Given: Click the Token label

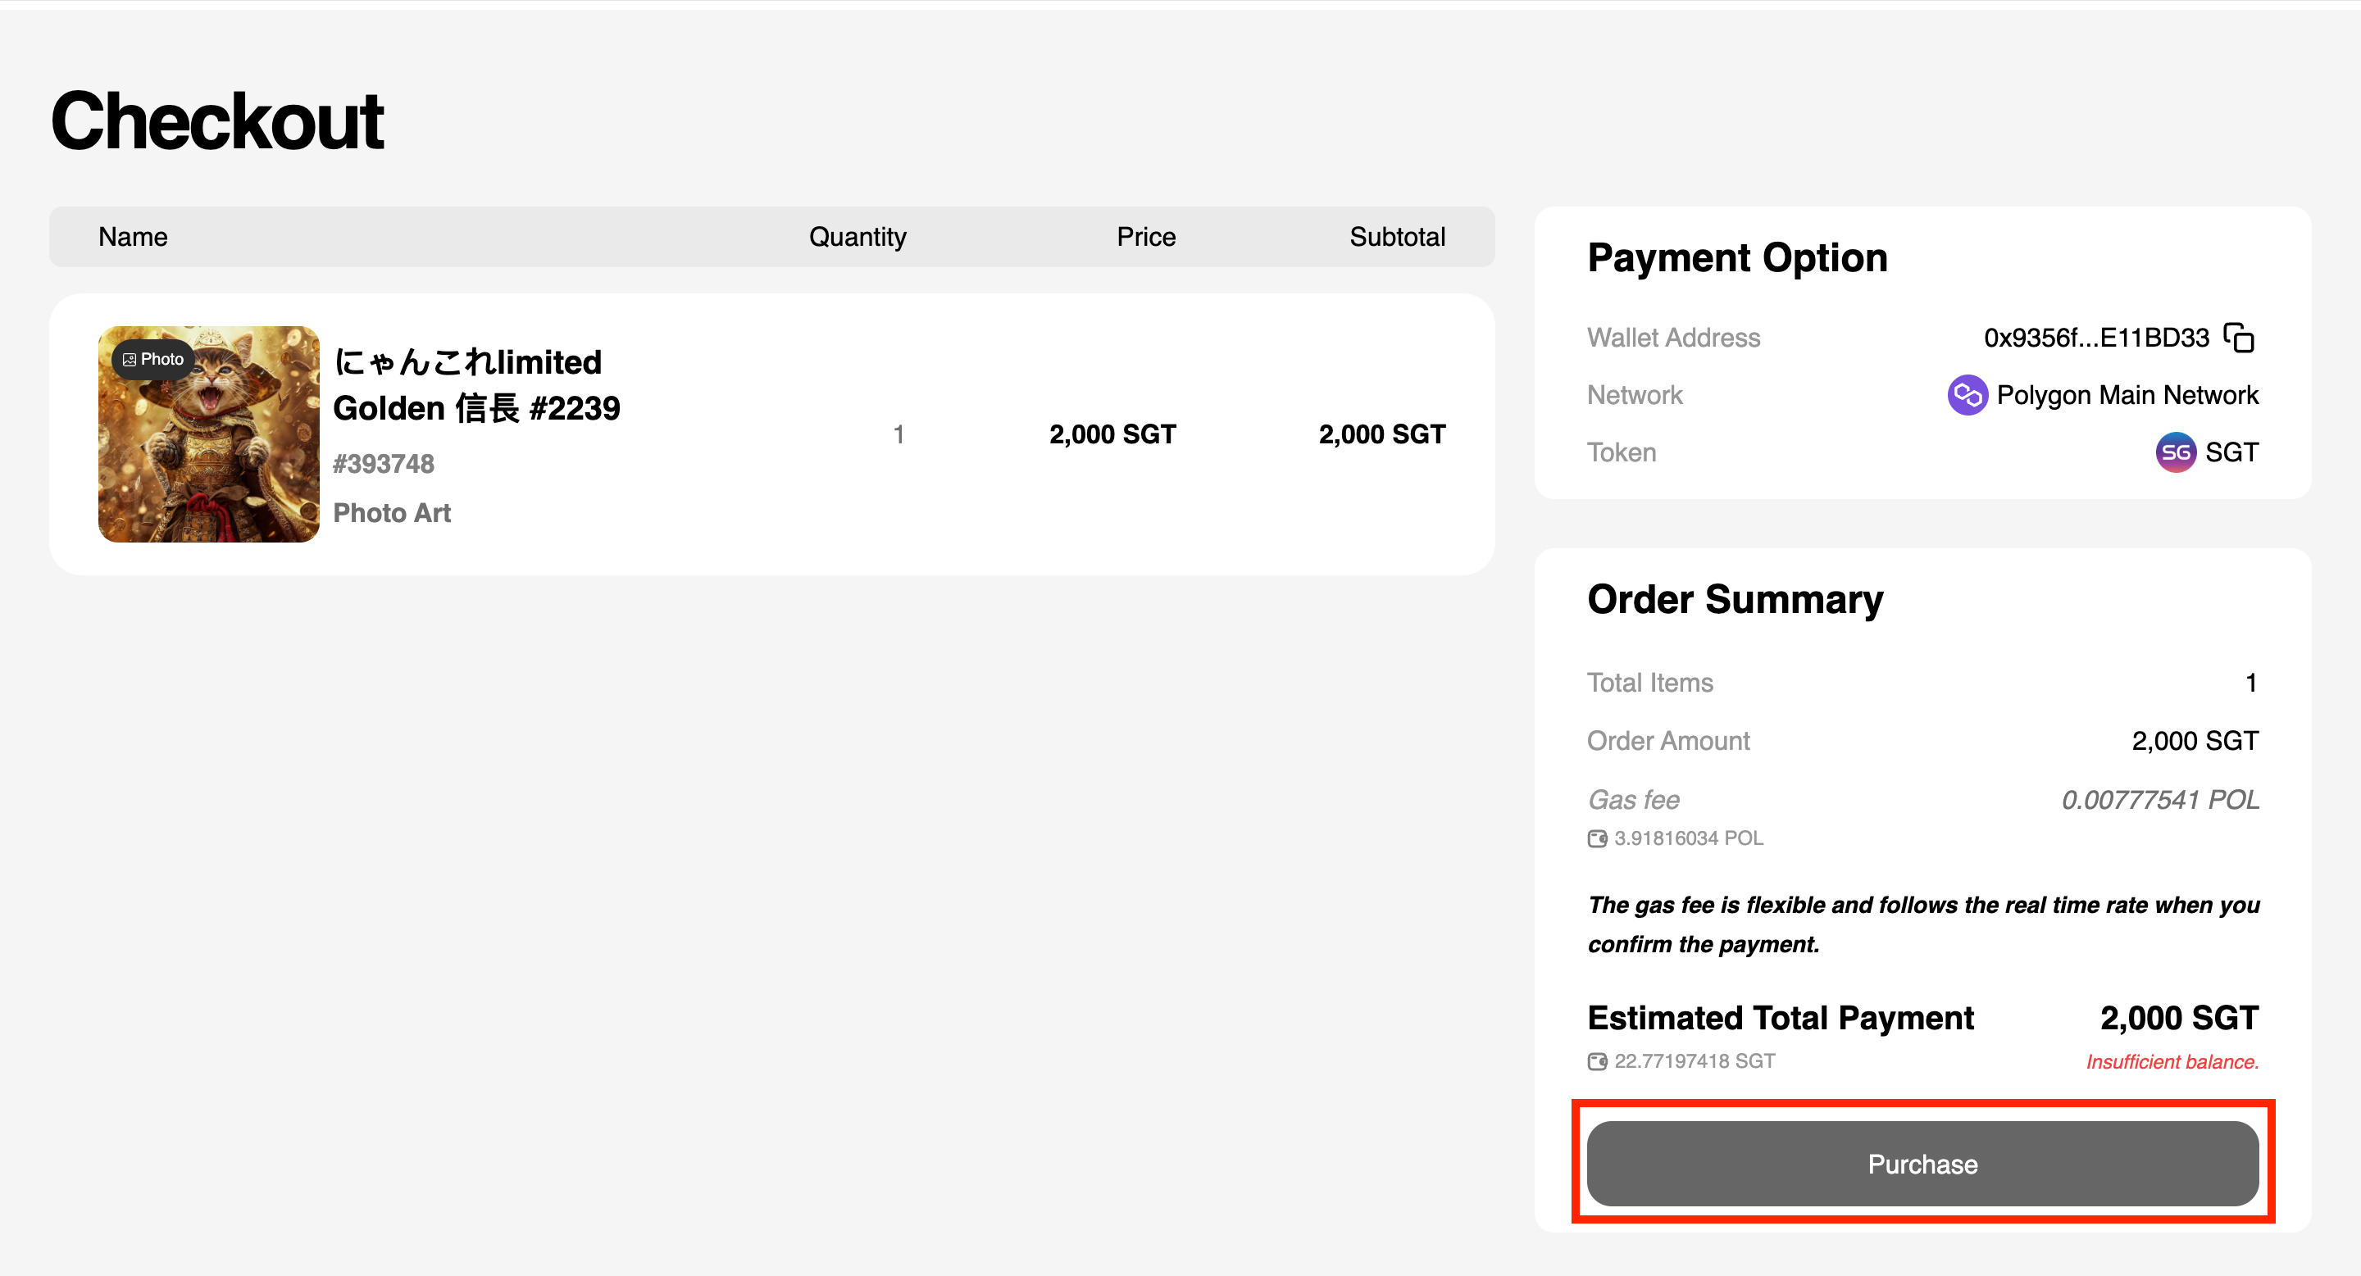Looking at the screenshot, I should [1622, 452].
